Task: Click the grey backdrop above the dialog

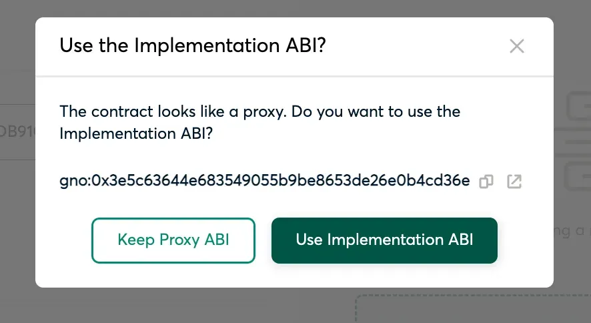Action: click(x=295, y=8)
